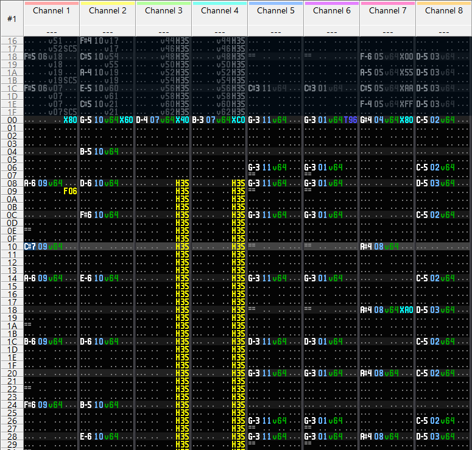Click the #1 order indicator
The image size is (472, 450).
(12, 18)
